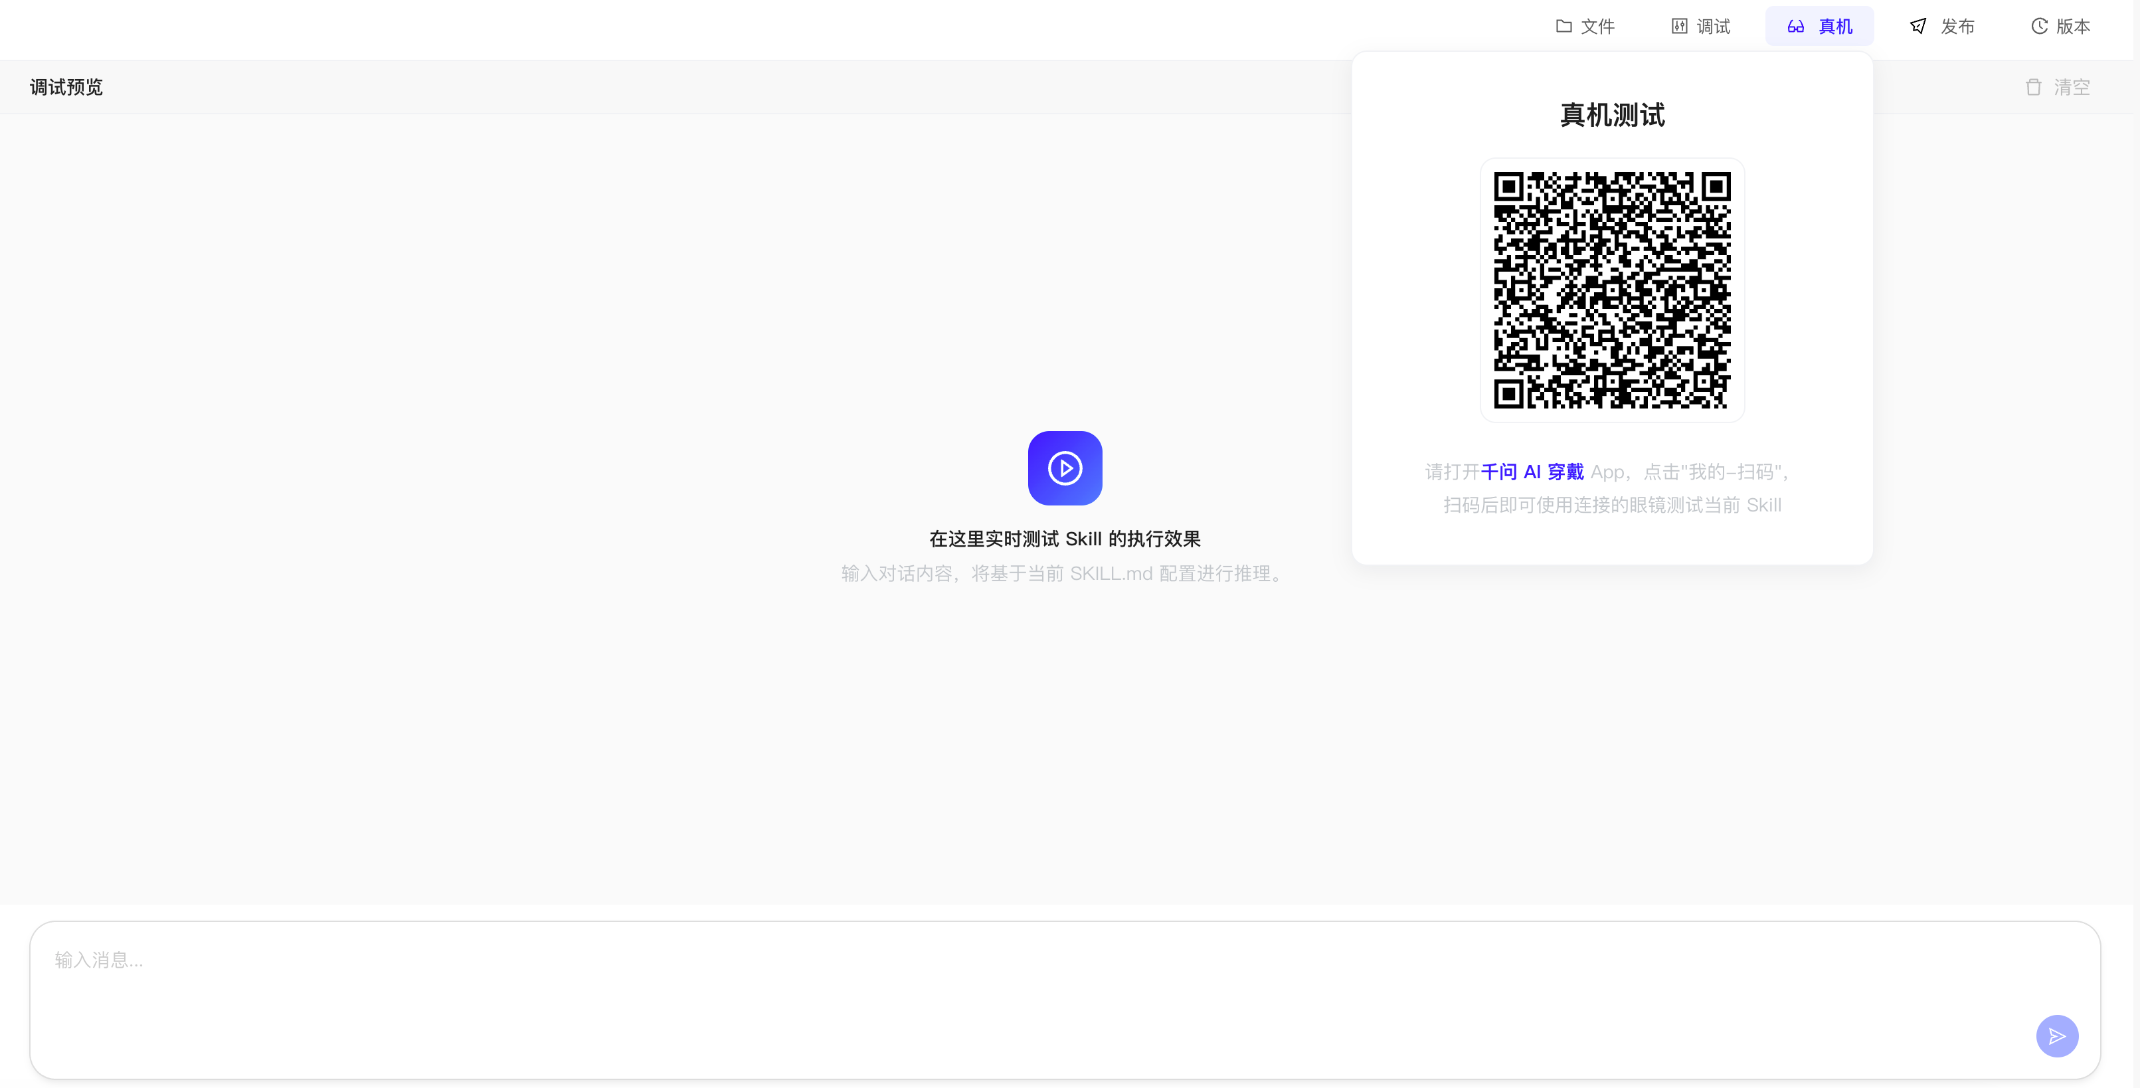Click the debug sliders icon beside 调试
Screen dimensions: 2140x1088
(1679, 27)
